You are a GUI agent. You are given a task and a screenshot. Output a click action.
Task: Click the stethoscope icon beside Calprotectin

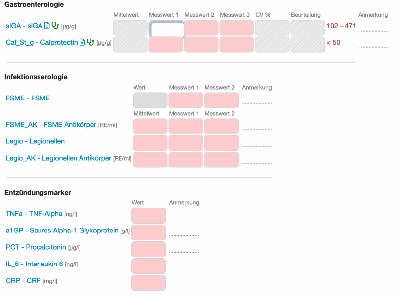tap(90, 42)
